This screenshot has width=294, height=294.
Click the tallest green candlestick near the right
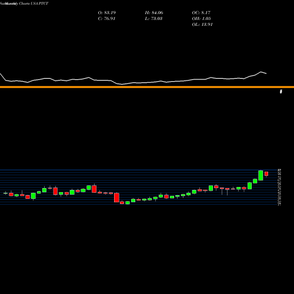(x=260, y=175)
